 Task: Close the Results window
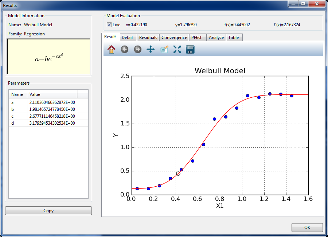click(317, 4)
